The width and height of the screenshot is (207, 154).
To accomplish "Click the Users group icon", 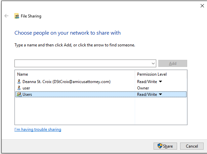I will tap(19, 94).
